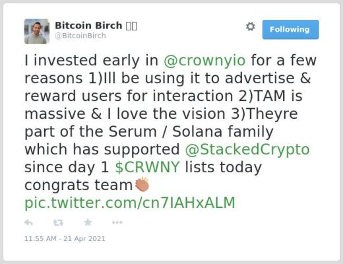Open the three-dots more options icon
Viewport: 343px width, 264px height.
(117, 222)
